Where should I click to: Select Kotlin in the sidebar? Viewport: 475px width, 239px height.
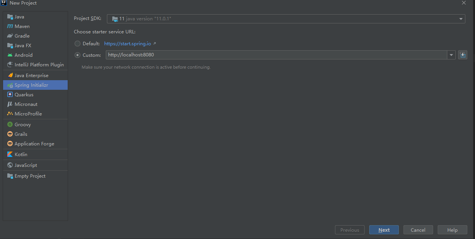click(x=35, y=155)
